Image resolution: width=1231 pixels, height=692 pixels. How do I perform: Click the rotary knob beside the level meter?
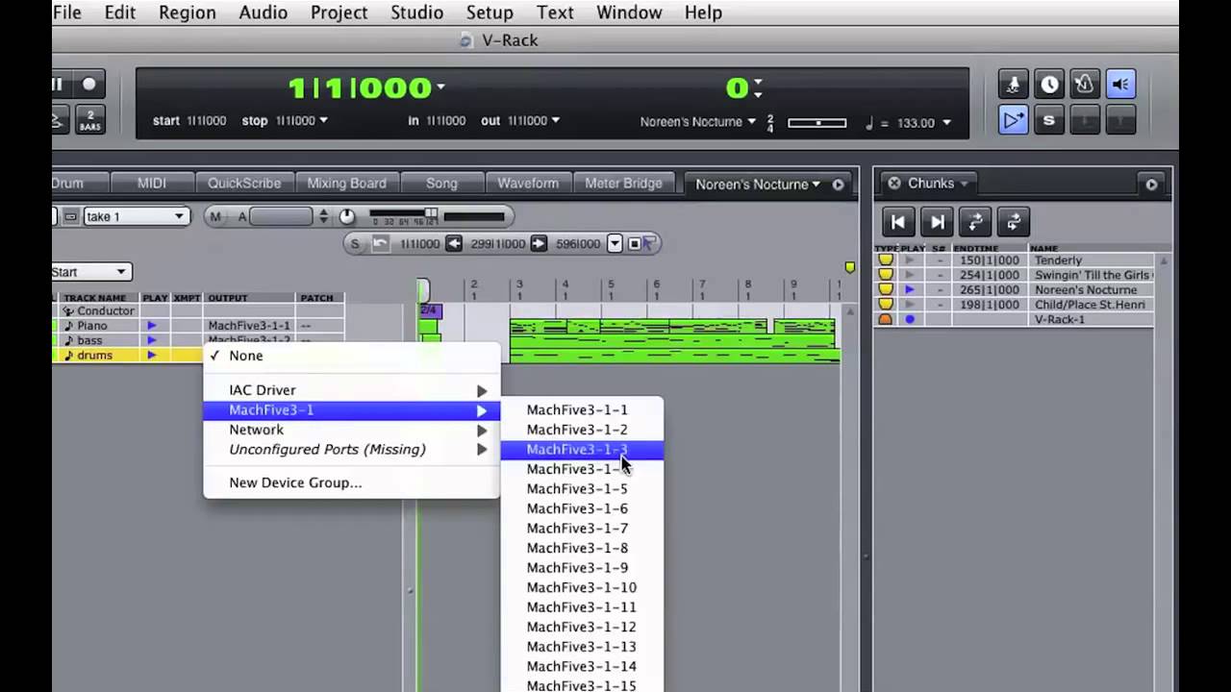[x=347, y=217]
